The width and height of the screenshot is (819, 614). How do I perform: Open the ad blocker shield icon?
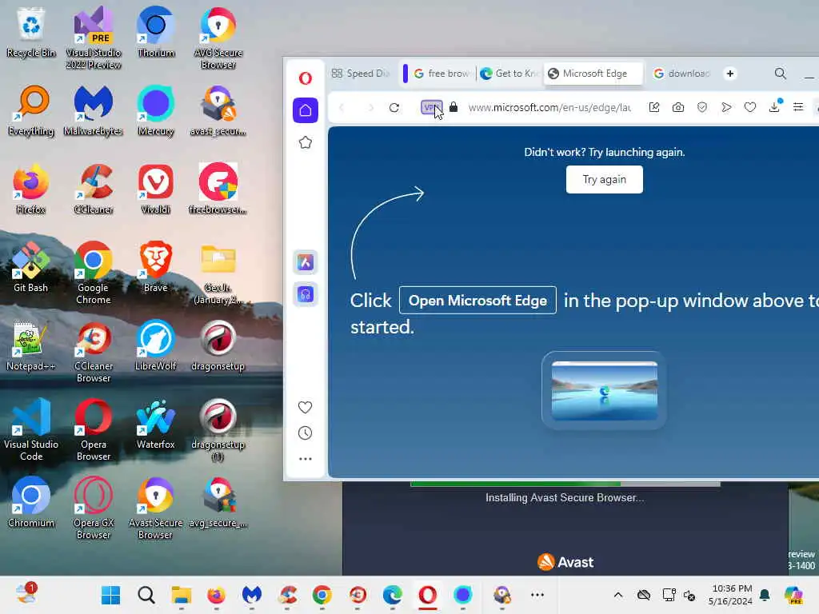pos(702,107)
